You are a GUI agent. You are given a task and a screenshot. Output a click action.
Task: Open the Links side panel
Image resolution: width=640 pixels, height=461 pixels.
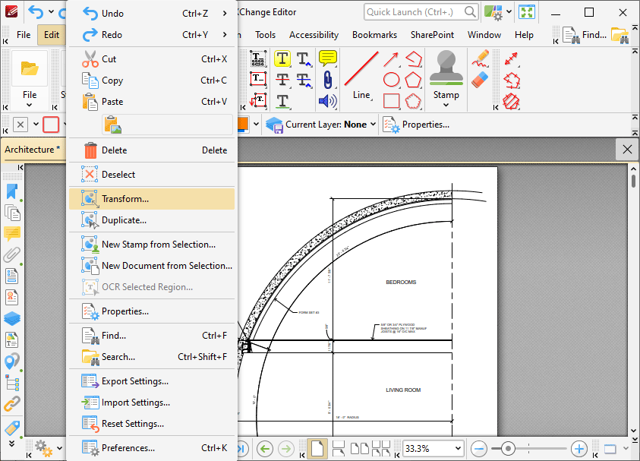tap(12, 403)
